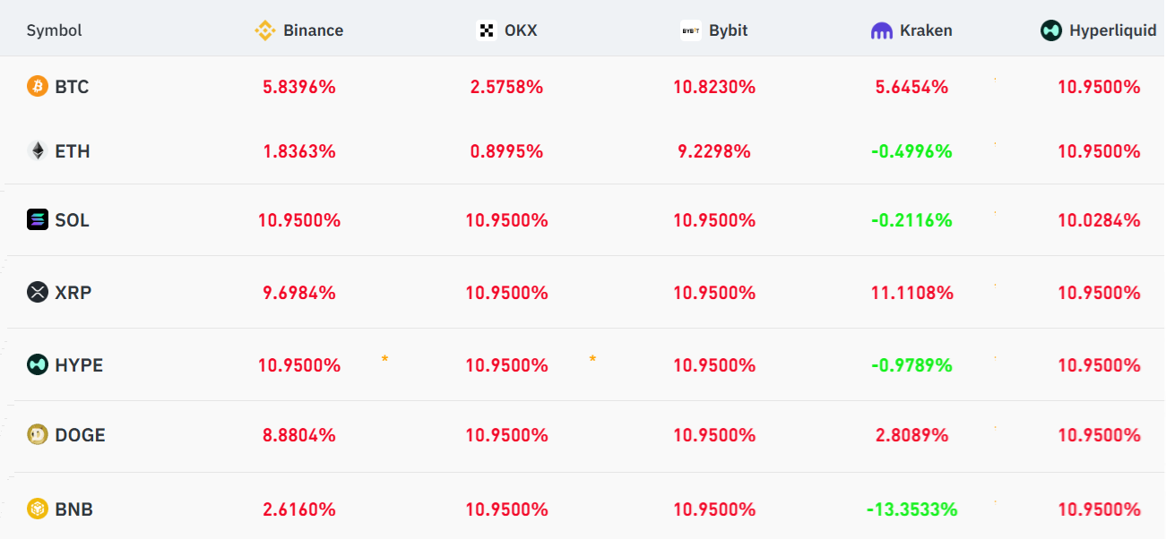Select BNB Kraken rate -13.3533%

click(911, 509)
